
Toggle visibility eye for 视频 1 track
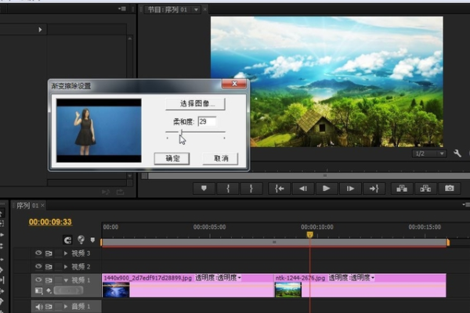38,280
